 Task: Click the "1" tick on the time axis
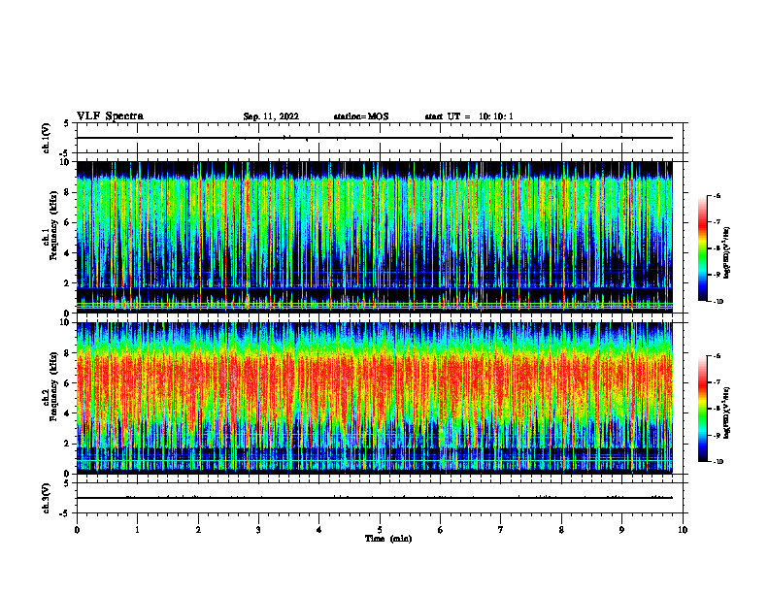(137, 530)
